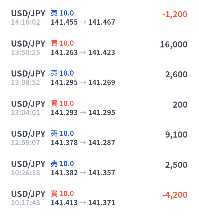Select the 2,600 profit amount
This screenshot has width=199, height=223.
point(176,75)
